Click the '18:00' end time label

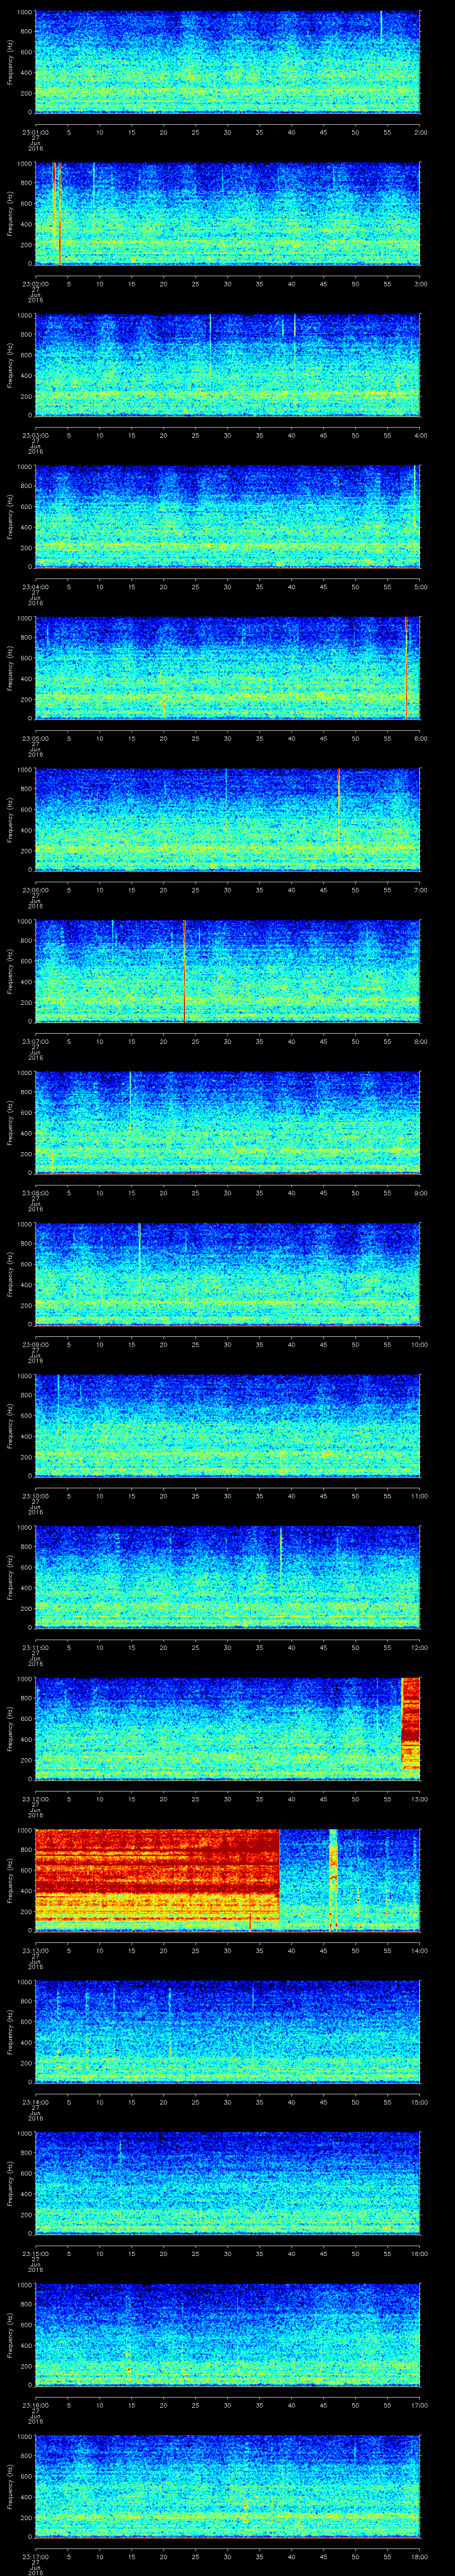(x=419, y=2556)
